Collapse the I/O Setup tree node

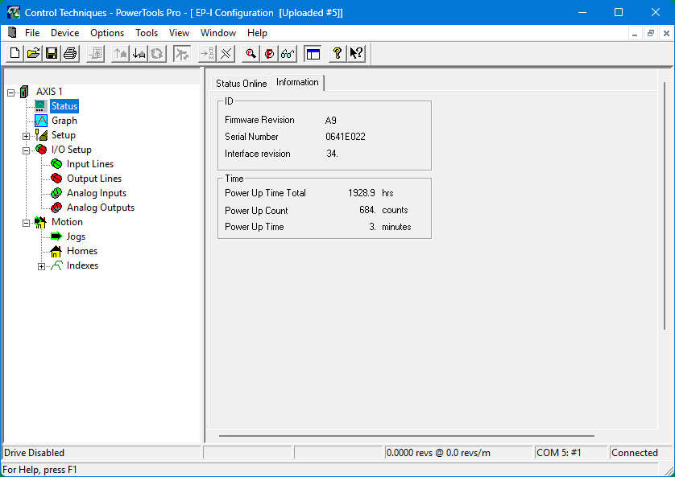coord(27,151)
